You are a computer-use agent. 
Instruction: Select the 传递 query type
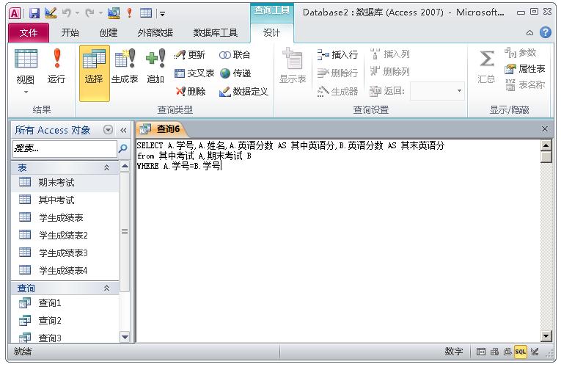click(x=235, y=73)
